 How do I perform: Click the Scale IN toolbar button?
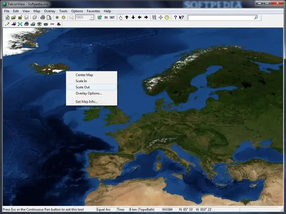106,18
